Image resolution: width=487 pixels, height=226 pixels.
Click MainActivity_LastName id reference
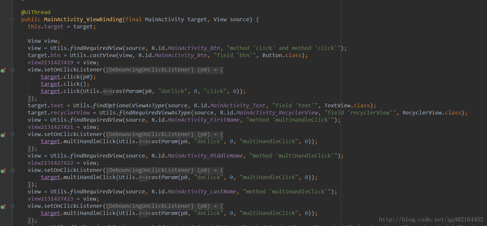(202, 192)
